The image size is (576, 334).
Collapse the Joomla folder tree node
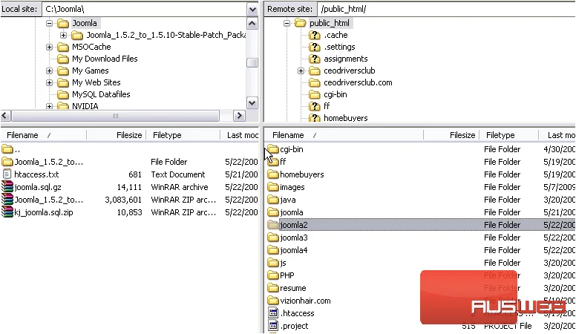coord(49,24)
